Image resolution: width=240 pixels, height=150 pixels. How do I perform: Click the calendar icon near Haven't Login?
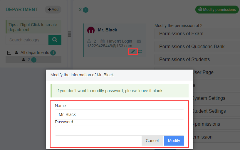(103, 41)
